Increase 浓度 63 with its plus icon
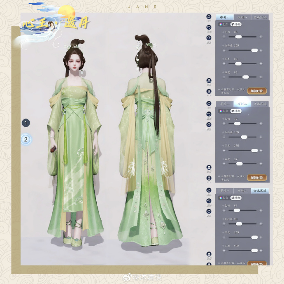 coord(261,77)
